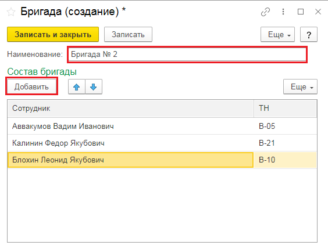The height and width of the screenshot is (249, 328).
Task: Open help with the question mark button
Action: tap(309, 34)
